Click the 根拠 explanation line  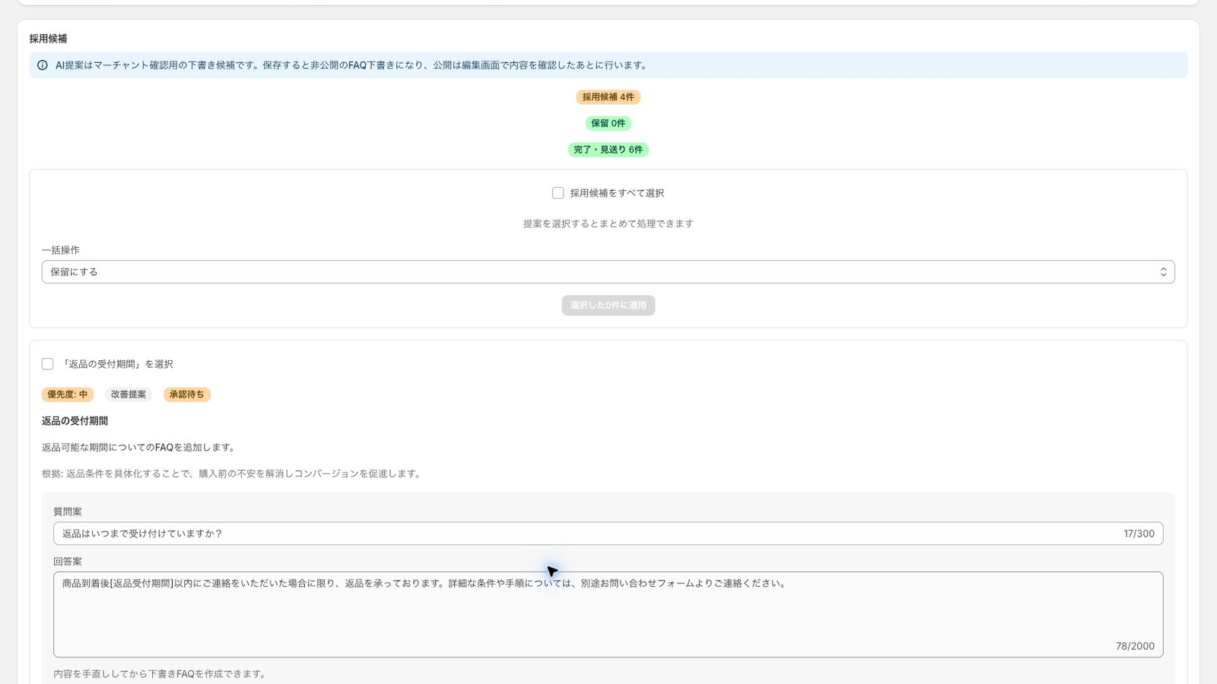(x=231, y=473)
